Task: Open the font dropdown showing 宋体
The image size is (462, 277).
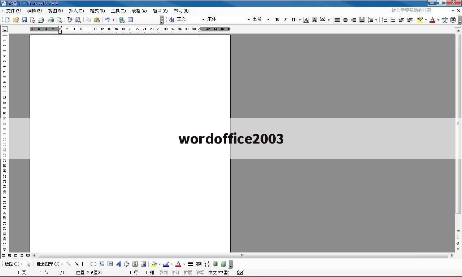Action: point(249,19)
